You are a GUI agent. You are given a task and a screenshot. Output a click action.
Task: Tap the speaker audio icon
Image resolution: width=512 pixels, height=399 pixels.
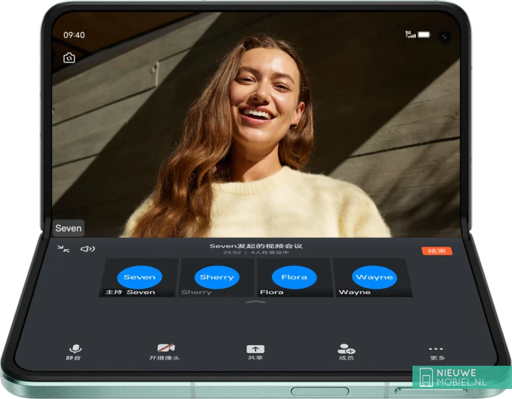pyautogui.click(x=88, y=249)
